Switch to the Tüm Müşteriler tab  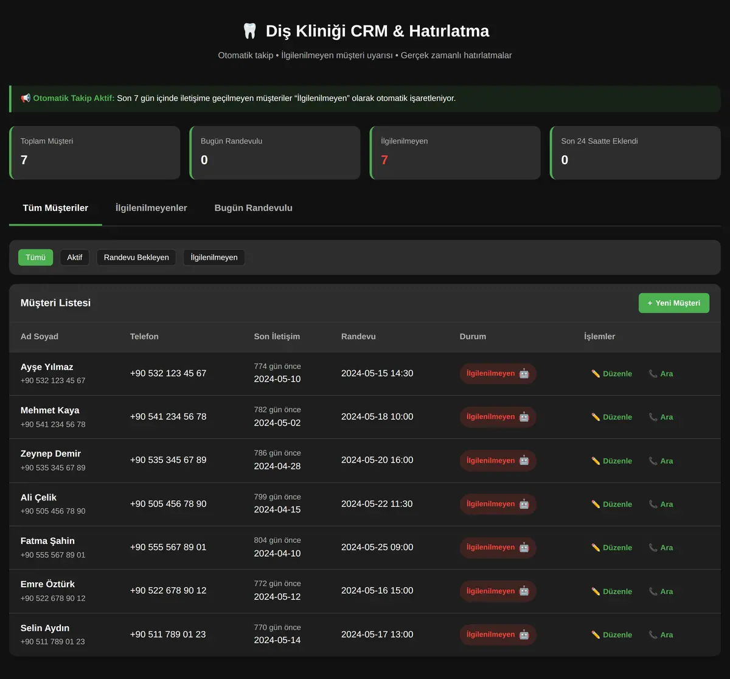(x=55, y=208)
